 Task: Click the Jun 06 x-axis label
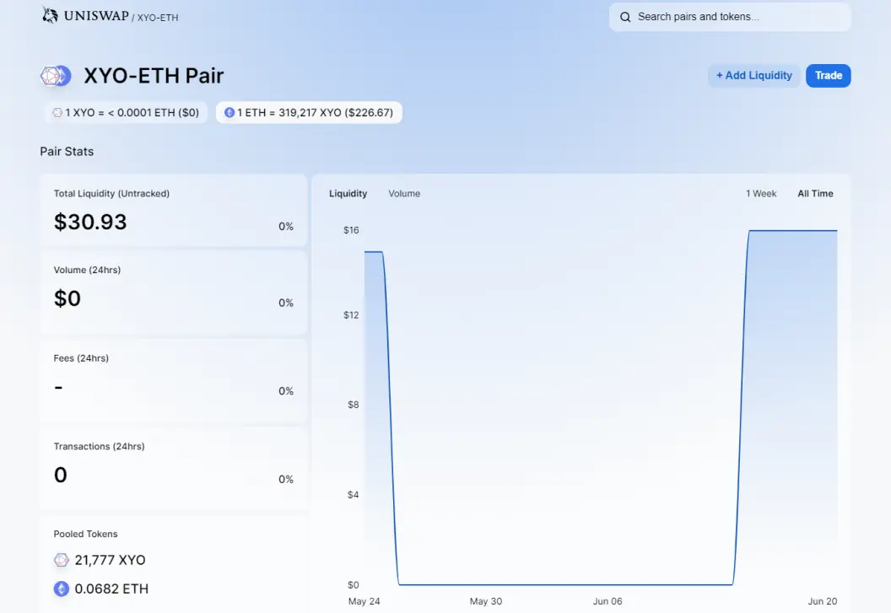pos(607,601)
